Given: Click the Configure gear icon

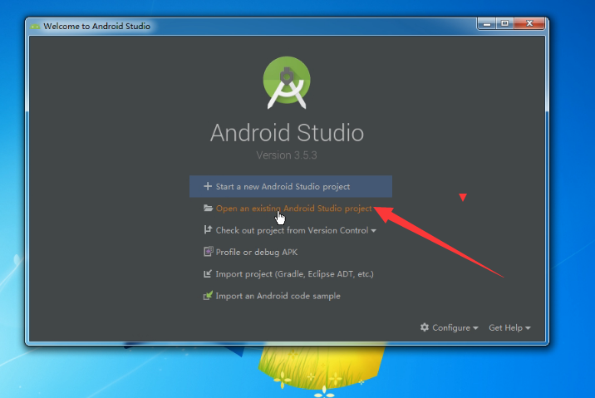Looking at the screenshot, I should [425, 327].
